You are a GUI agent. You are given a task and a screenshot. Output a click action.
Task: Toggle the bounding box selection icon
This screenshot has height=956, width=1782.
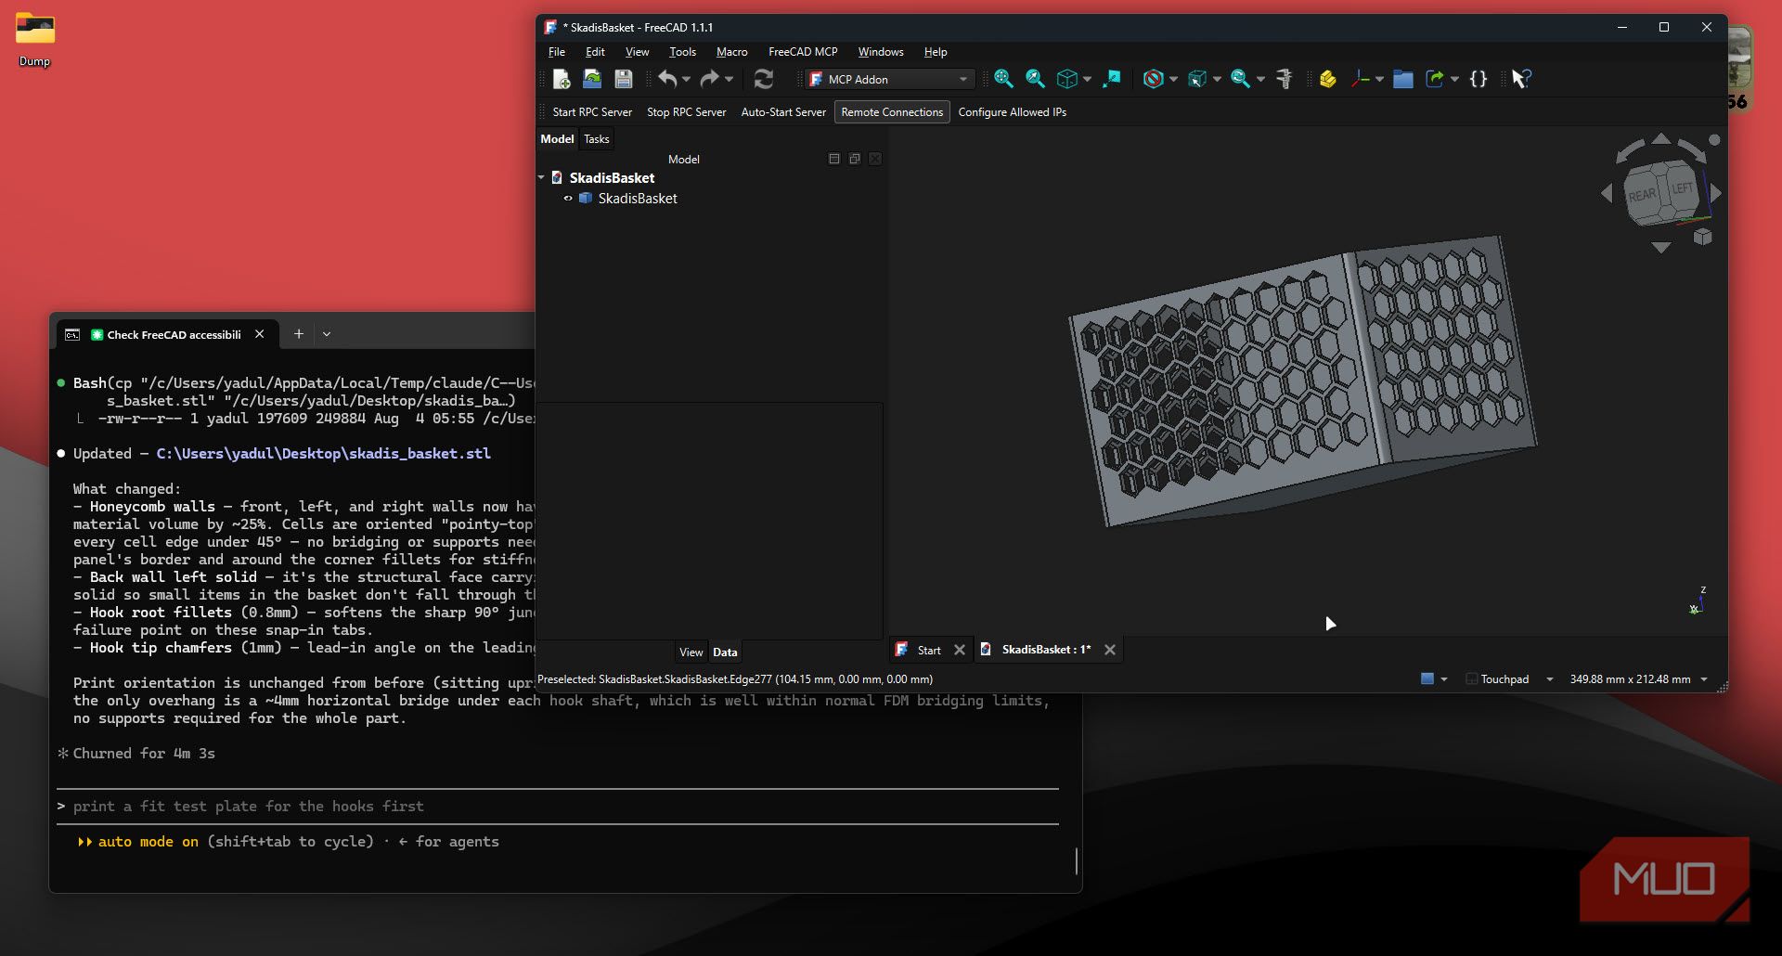1197,80
